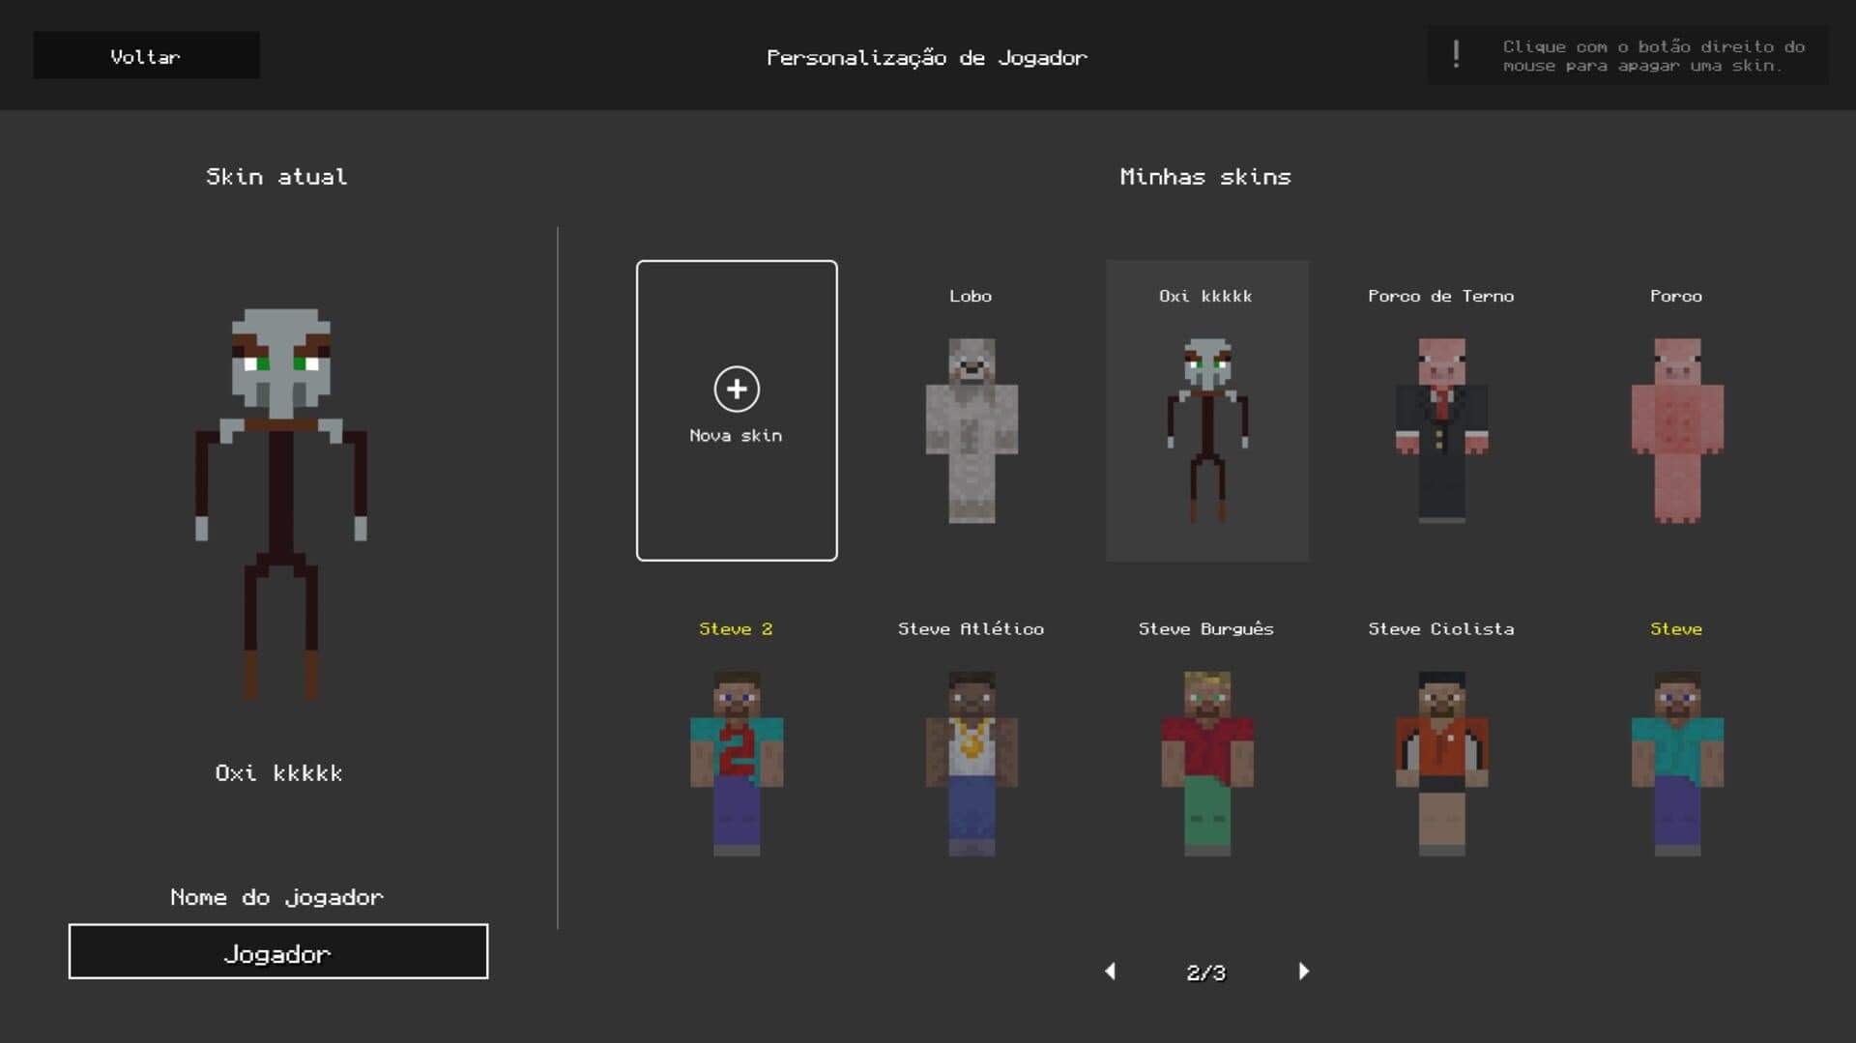Click the exclamation mark hint icon
The height and width of the screenshot is (1043, 1856).
point(1456,54)
